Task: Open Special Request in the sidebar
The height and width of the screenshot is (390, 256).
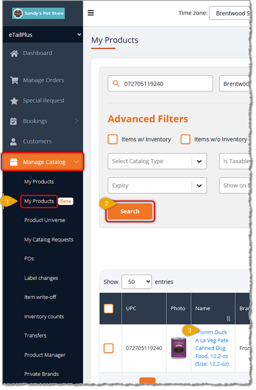Action: (44, 101)
